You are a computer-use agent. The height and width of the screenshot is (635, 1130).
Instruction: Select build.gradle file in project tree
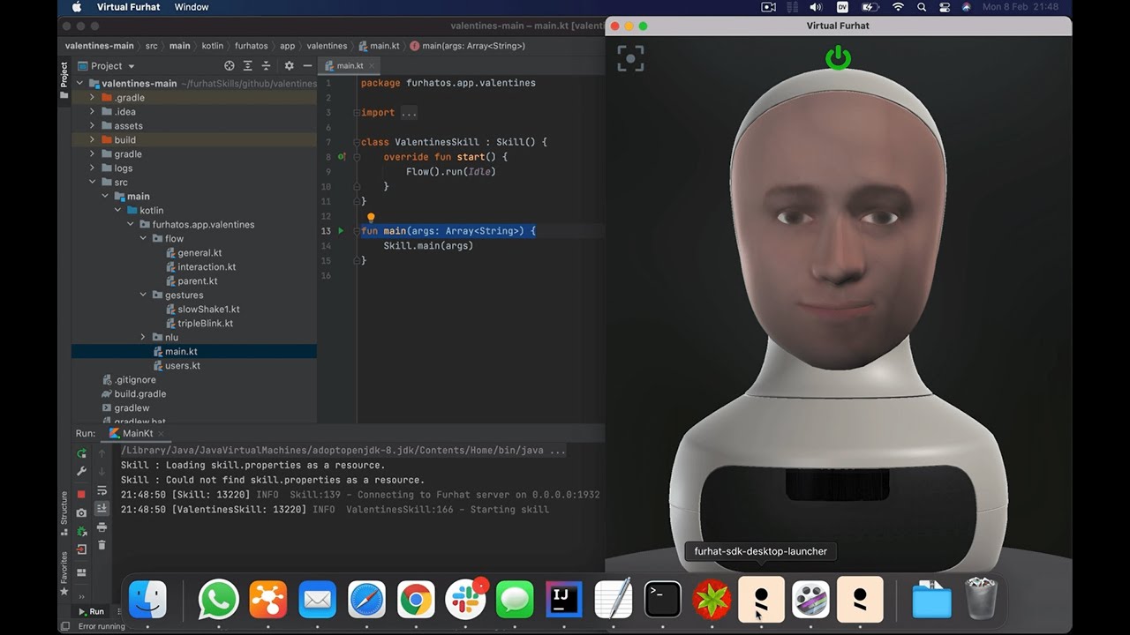(140, 394)
